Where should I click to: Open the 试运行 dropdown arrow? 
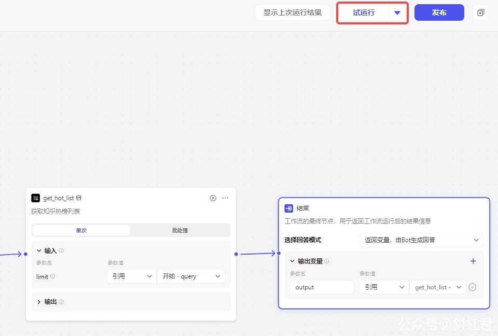(x=397, y=12)
